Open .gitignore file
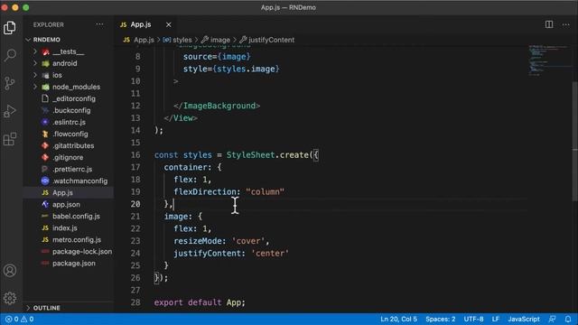The width and height of the screenshot is (578, 325). click(x=69, y=157)
